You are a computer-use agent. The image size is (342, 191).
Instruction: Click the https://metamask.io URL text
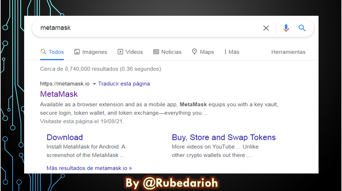click(65, 84)
